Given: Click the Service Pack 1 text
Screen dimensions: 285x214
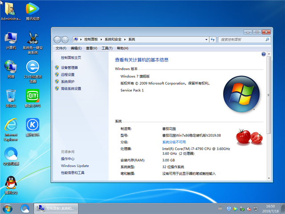Looking at the screenshot, I should 132,90.
